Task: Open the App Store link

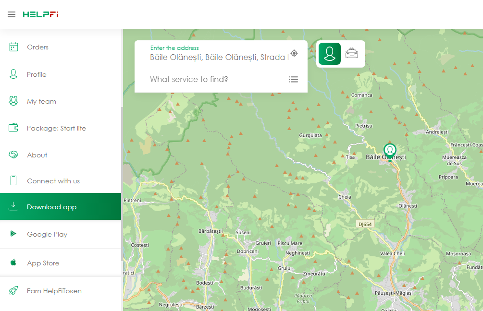Action: tap(43, 263)
